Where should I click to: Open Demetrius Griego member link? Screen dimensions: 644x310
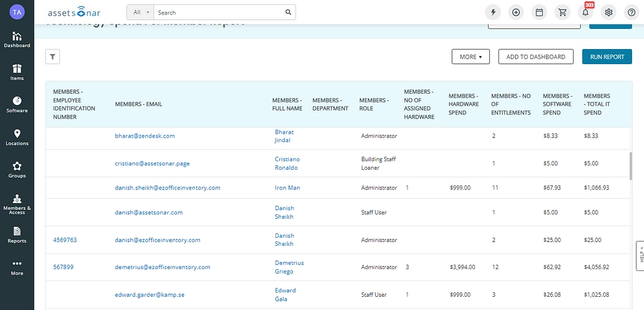(289, 267)
